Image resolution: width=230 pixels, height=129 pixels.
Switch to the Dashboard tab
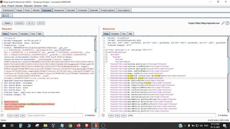point(8,10)
